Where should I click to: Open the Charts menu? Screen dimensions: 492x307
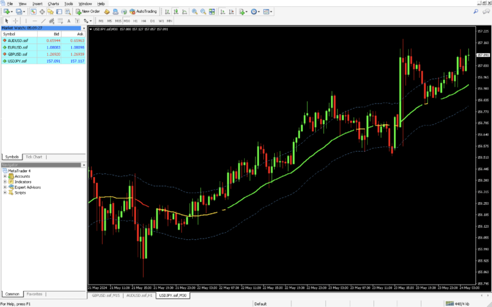53,4
